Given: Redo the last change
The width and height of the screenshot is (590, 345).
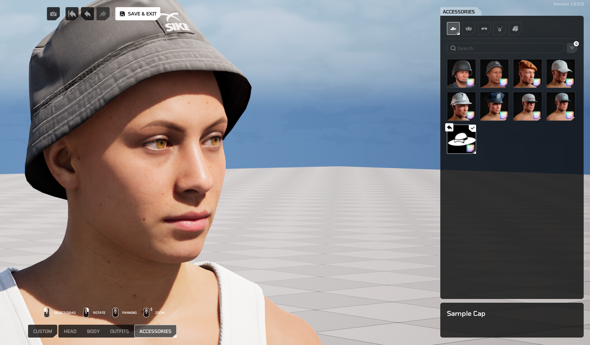Looking at the screenshot, I should [x=103, y=14].
